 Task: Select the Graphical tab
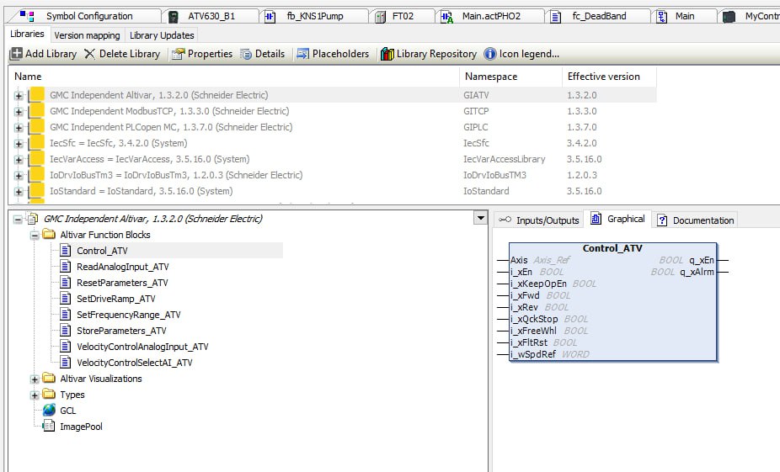617,219
